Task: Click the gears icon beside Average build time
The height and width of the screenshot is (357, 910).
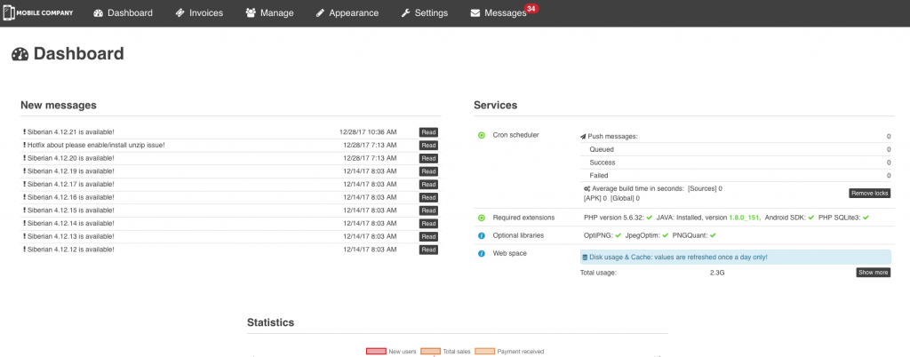Action: 587,188
